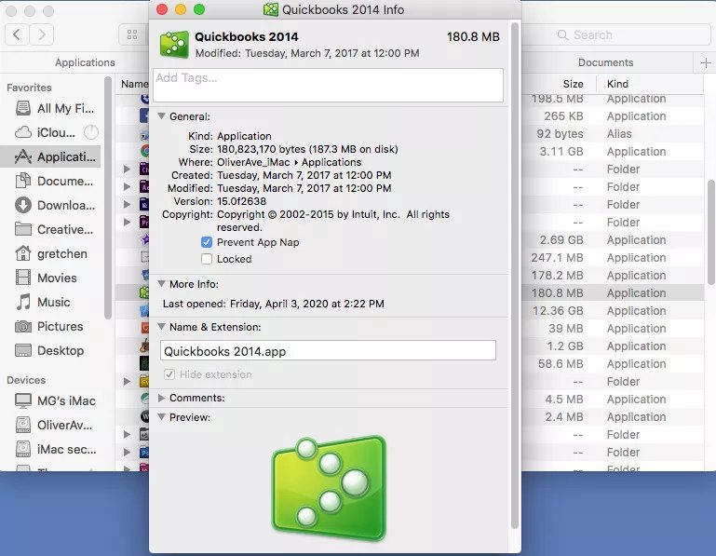Switch to the Documents tab in Finder
The width and height of the screenshot is (716, 556).
605,62
